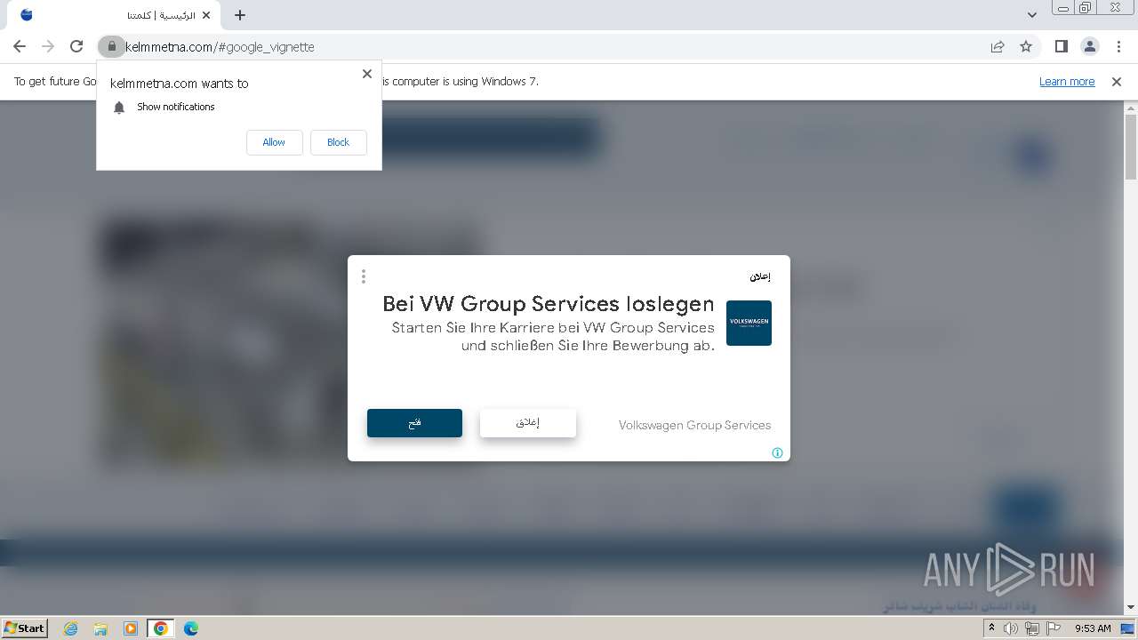The height and width of the screenshot is (640, 1138).
Task: Click Volkswagen Group Services advertiser text
Action: pyautogui.click(x=694, y=425)
